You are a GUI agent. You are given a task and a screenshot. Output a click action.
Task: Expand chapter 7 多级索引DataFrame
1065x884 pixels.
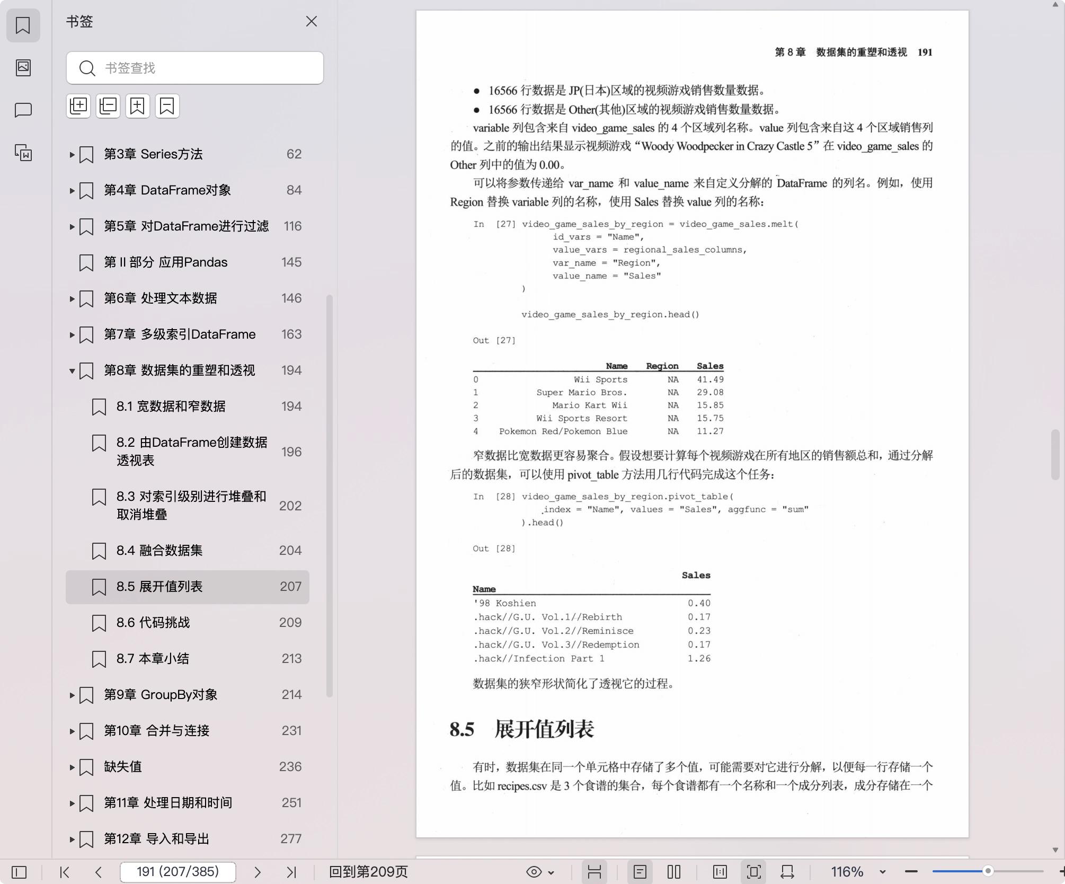tap(72, 334)
